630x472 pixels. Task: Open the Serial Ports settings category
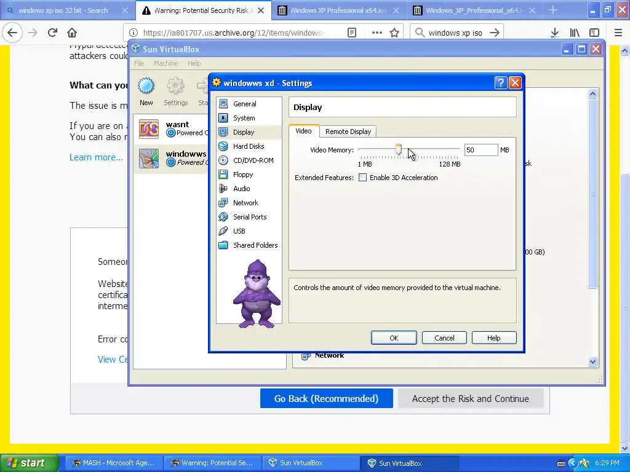[x=249, y=217]
